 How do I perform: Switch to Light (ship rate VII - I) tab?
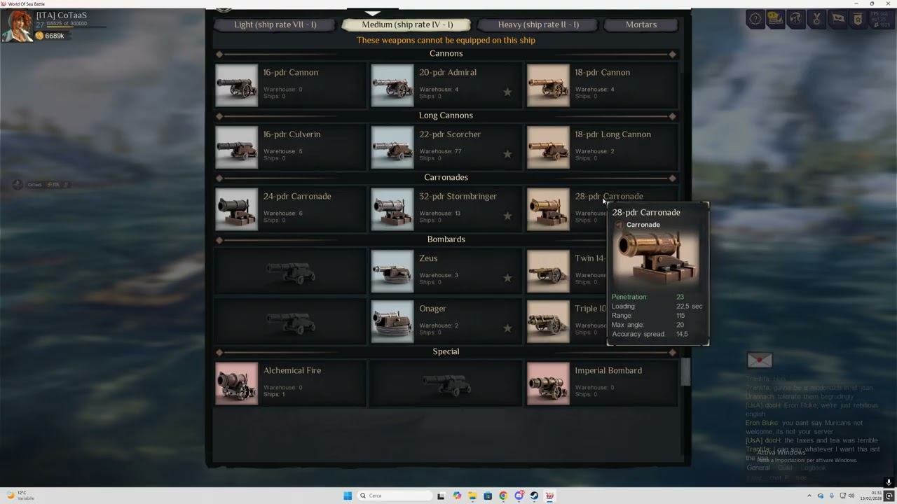[x=275, y=24]
